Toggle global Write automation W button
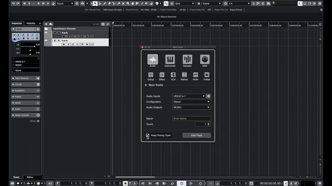The image size is (332, 186). click(43, 4)
